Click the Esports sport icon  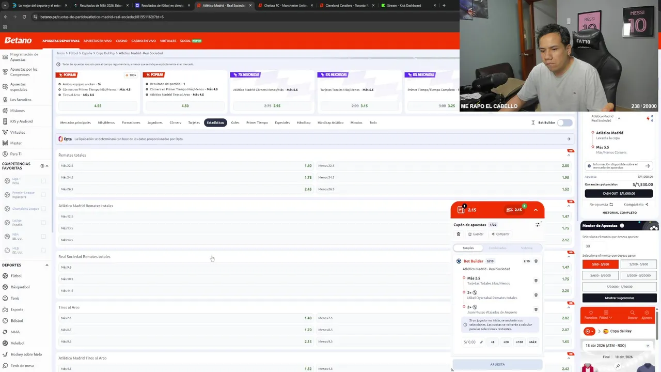pos(5,309)
